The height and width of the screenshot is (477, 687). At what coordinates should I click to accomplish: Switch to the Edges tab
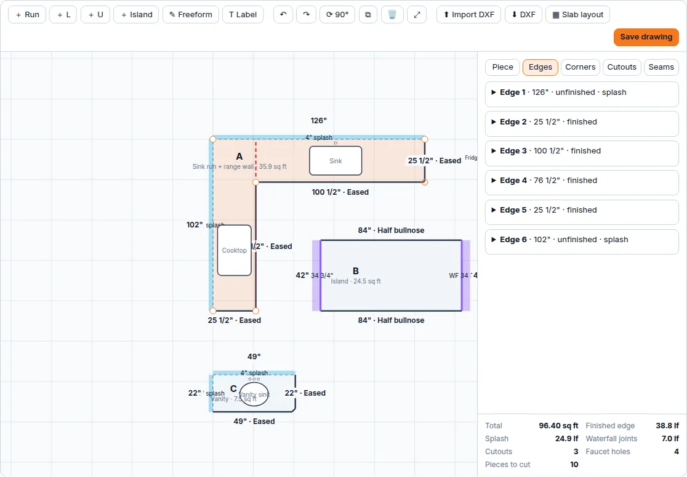[x=540, y=67]
